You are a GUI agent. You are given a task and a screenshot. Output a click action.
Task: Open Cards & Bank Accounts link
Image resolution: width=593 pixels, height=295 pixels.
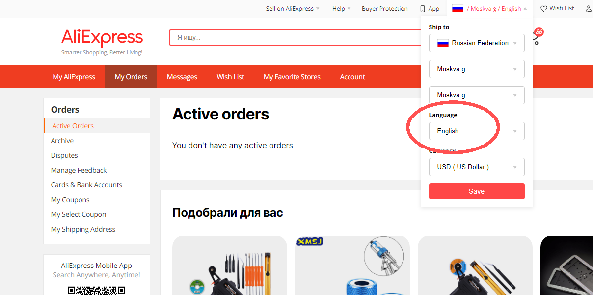coord(86,185)
